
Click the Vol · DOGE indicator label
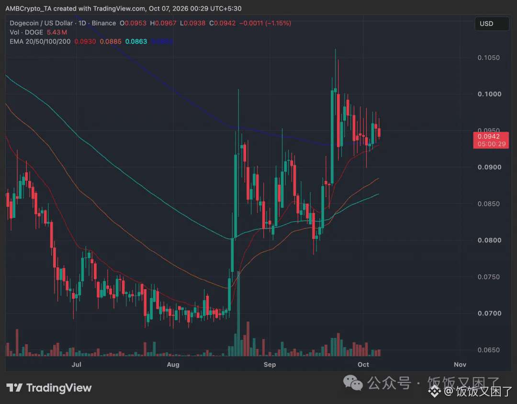coord(26,33)
